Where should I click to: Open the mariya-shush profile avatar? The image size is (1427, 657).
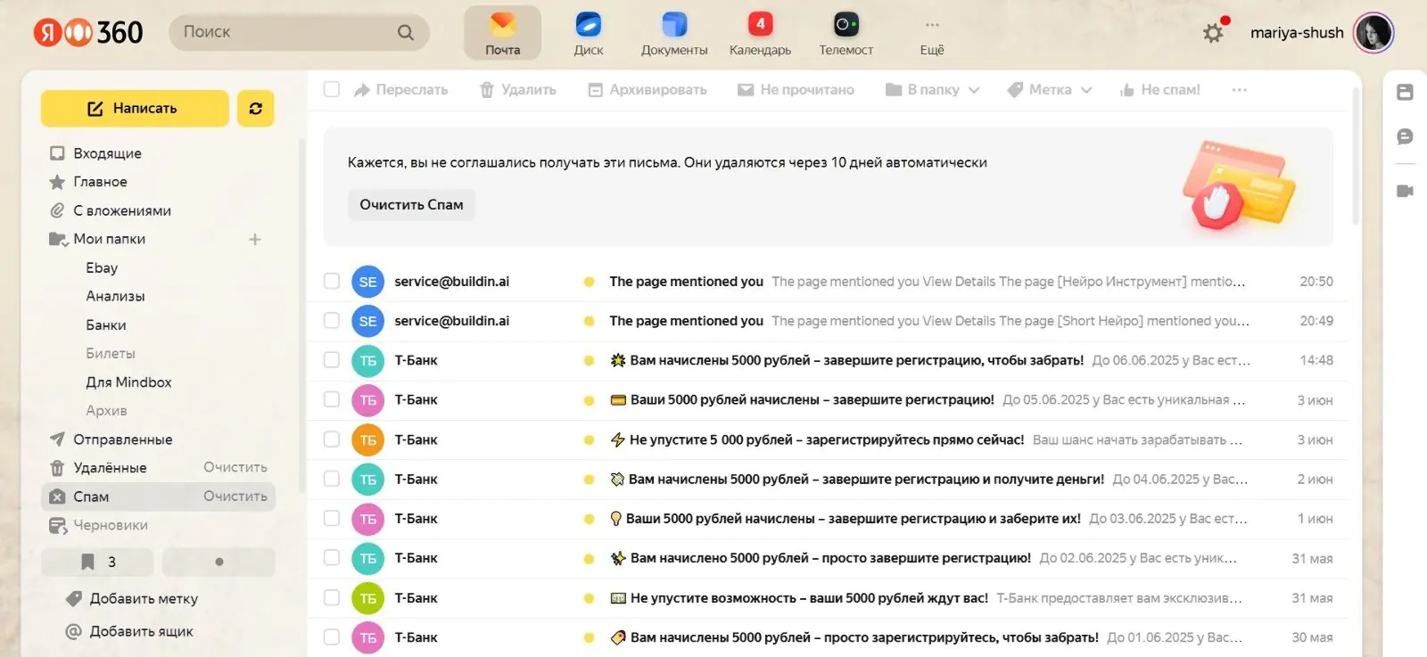pos(1373,33)
